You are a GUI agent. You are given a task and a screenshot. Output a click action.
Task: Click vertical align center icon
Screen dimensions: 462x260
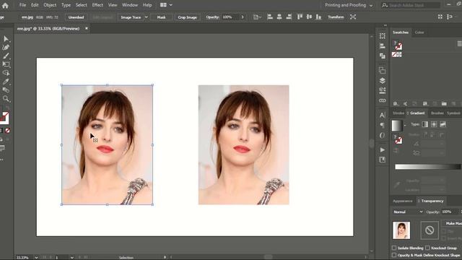[309, 17]
